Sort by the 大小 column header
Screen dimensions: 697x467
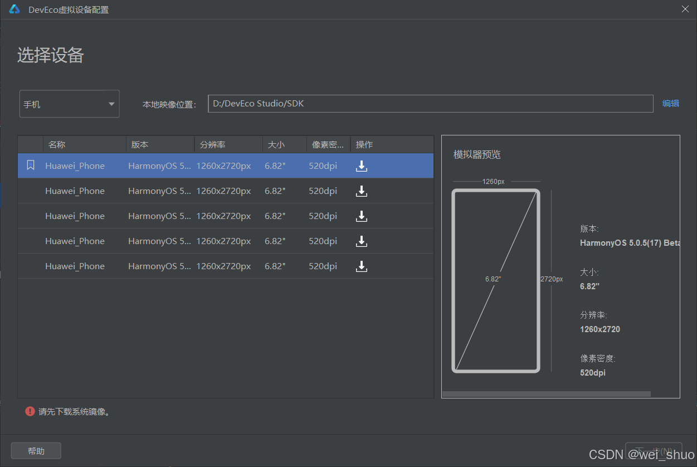pos(285,144)
